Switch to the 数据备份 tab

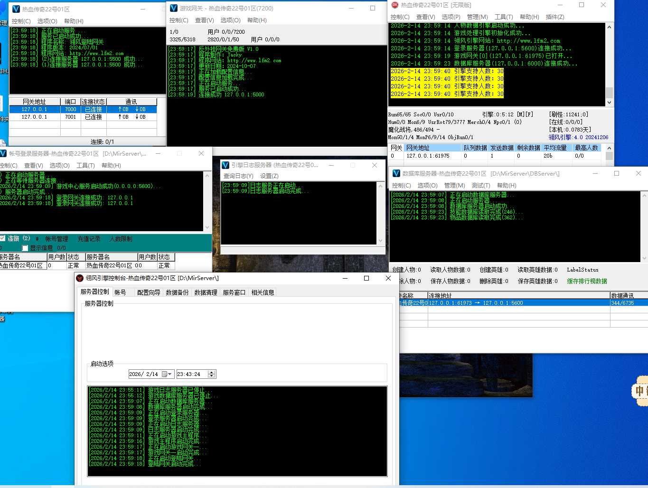(177, 292)
